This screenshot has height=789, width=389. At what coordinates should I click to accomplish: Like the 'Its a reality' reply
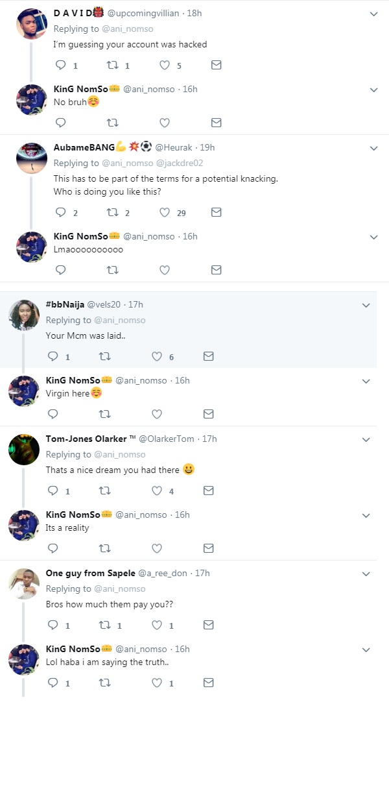[x=157, y=548]
